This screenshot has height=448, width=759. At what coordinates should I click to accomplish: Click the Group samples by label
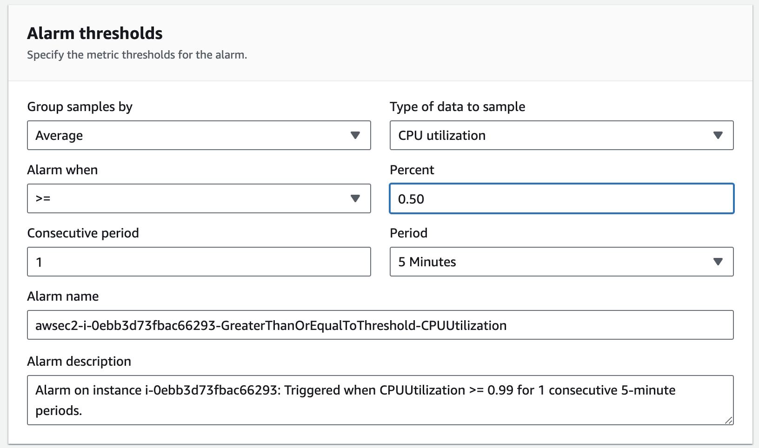80,107
